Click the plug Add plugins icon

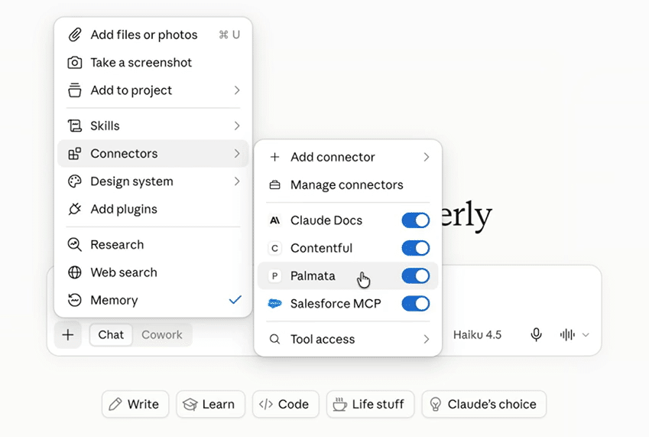coord(74,209)
